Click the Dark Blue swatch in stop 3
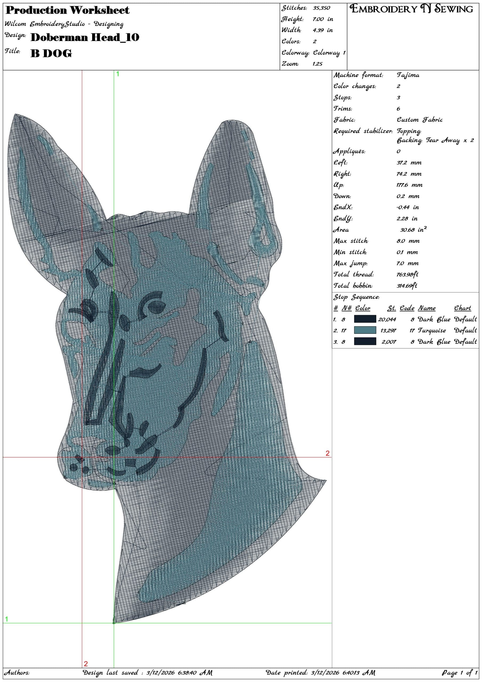 point(365,341)
